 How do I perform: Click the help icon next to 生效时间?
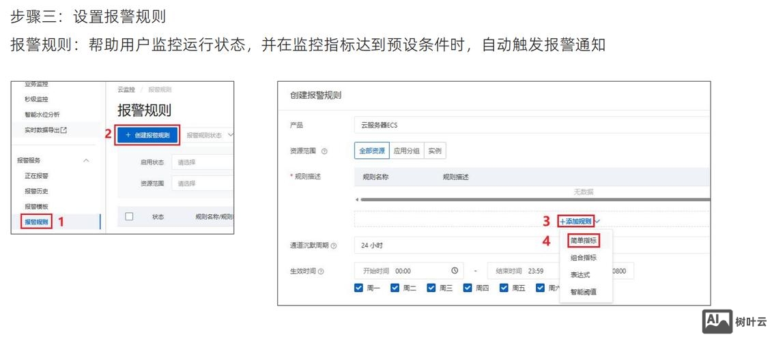(321, 271)
